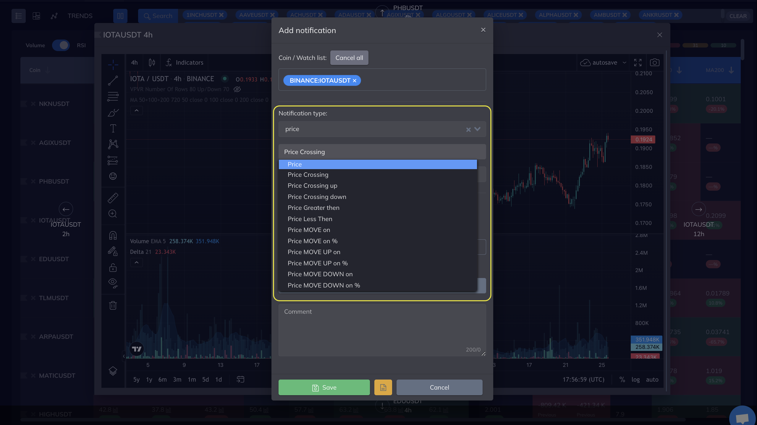
Task: Select the brush drawing tool
Action: click(113, 112)
